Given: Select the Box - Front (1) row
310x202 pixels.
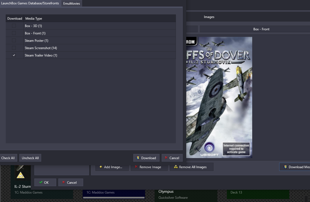Looking at the screenshot, I should (x=91, y=33).
